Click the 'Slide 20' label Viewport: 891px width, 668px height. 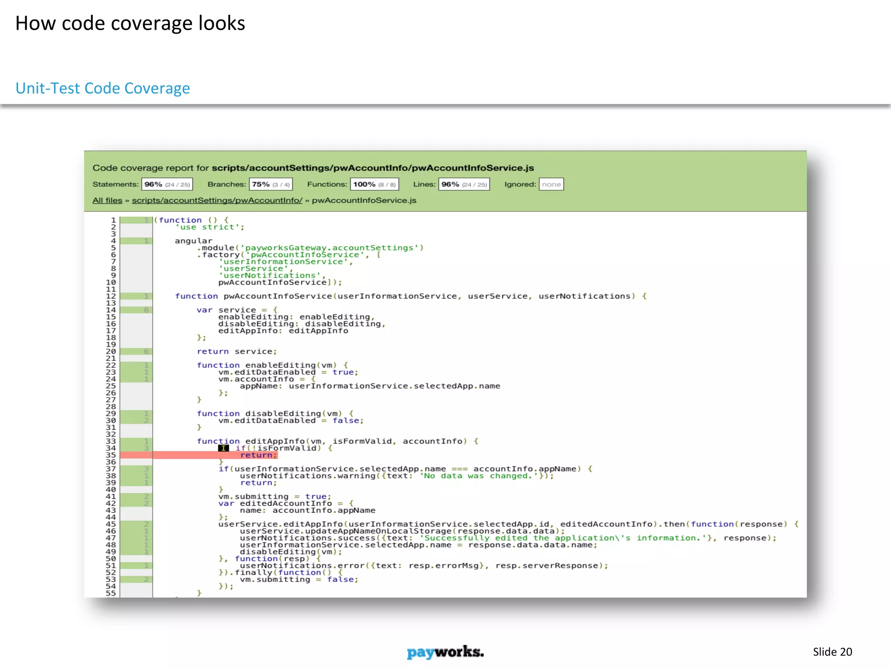pyautogui.click(x=832, y=651)
